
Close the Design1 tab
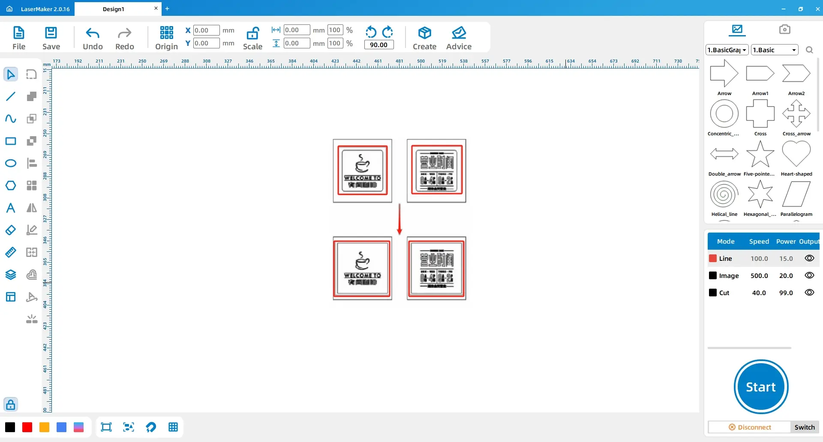[x=156, y=8]
